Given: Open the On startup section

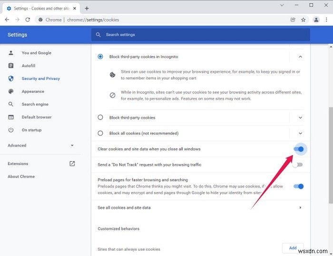Looking at the screenshot, I should [32, 130].
